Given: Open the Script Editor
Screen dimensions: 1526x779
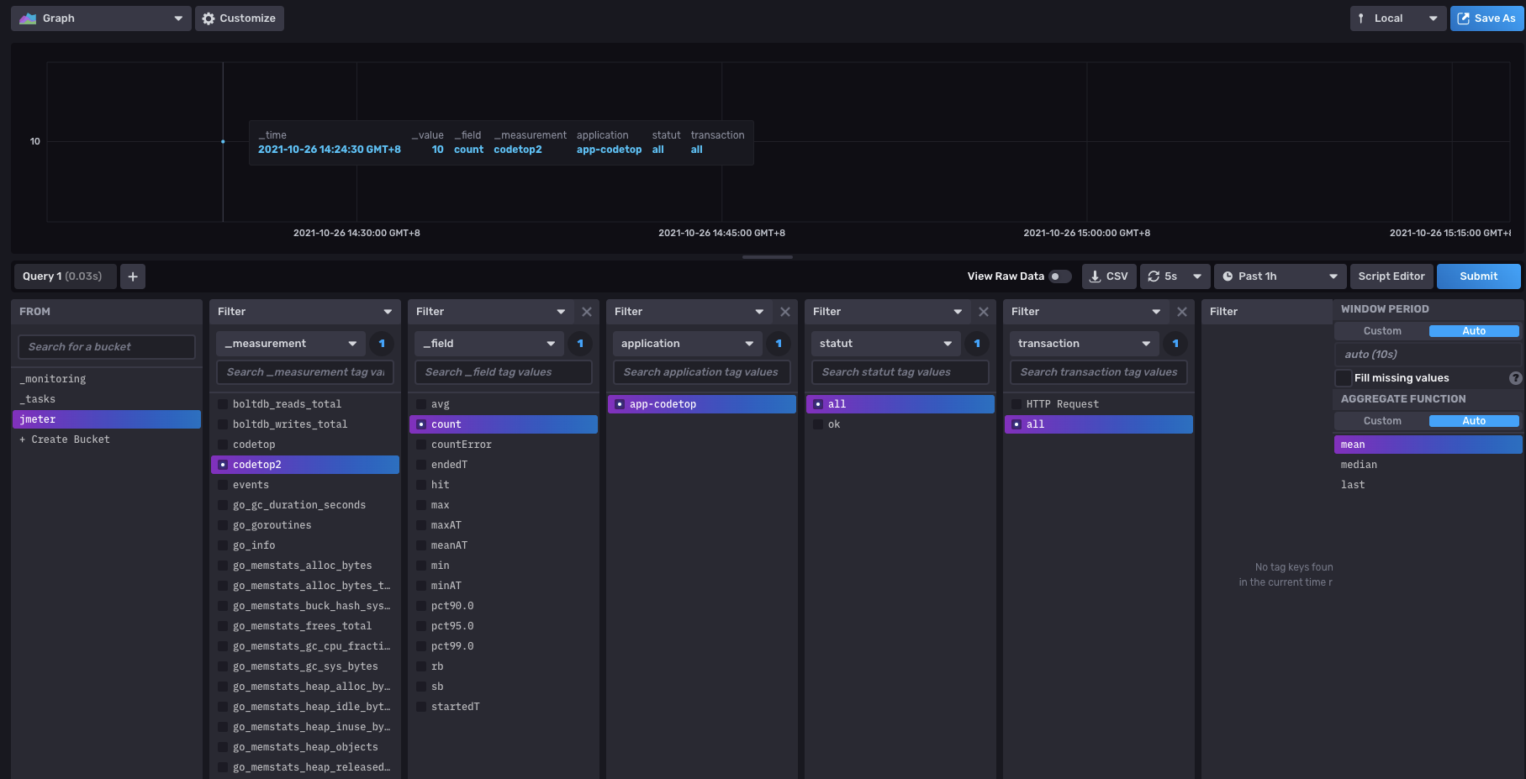Looking at the screenshot, I should (x=1391, y=276).
